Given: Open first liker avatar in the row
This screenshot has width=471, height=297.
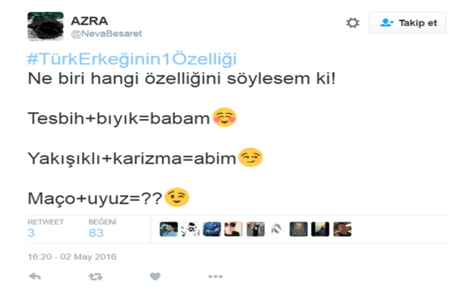Looking at the screenshot, I should 168,229.
